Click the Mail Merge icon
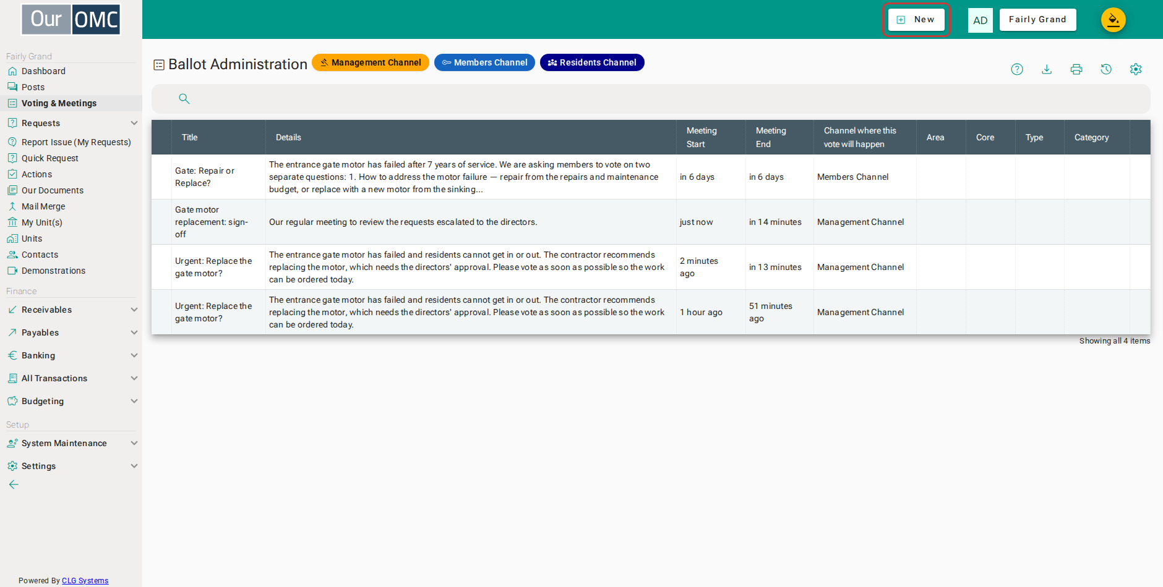The height and width of the screenshot is (587, 1163). click(x=12, y=206)
